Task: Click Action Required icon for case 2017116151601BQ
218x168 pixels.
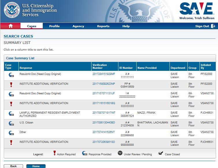Action: point(11,104)
